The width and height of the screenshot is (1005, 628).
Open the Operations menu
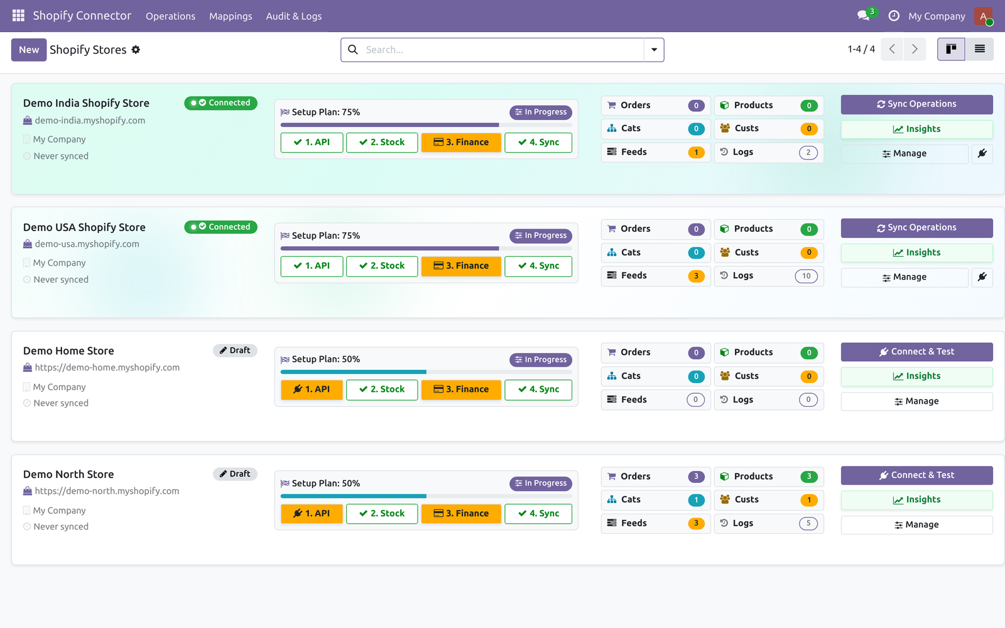(170, 16)
